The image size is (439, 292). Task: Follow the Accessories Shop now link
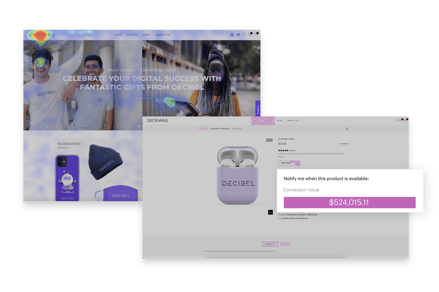pos(64,148)
